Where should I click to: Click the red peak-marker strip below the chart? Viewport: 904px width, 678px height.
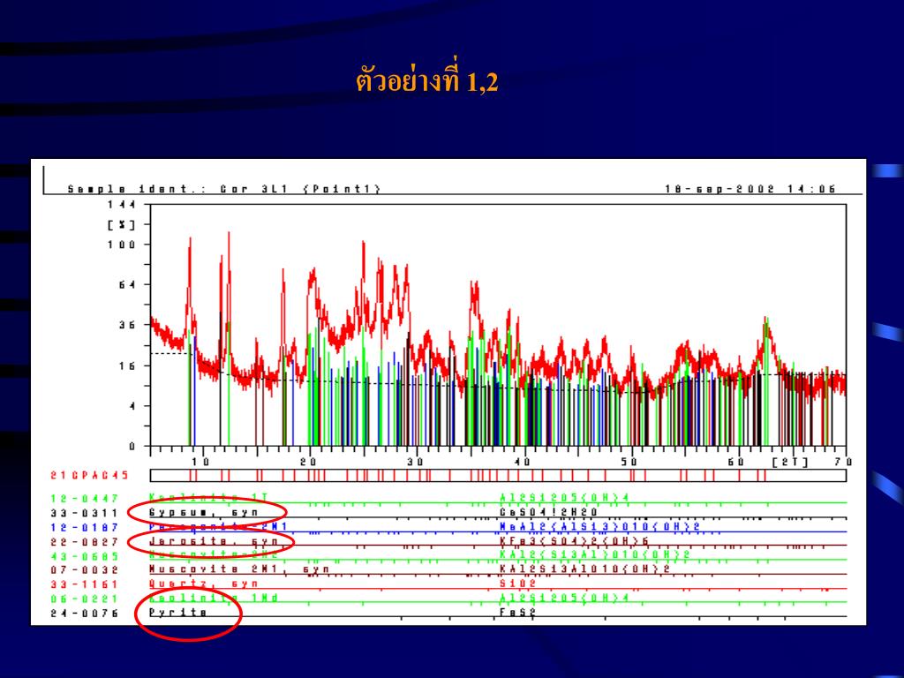point(498,475)
